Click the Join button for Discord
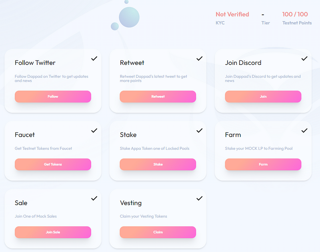320x252 pixels. point(263,97)
